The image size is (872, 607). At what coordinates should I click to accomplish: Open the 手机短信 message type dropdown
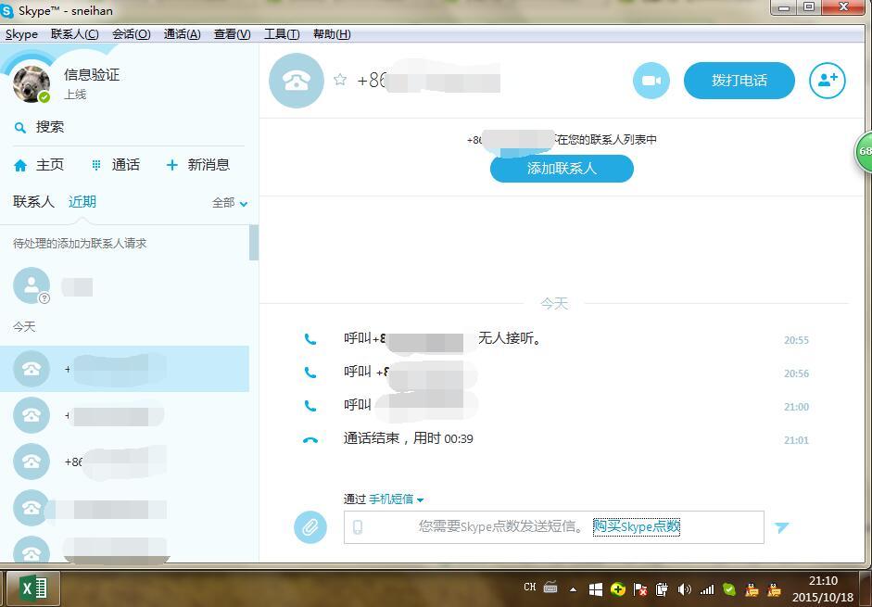tap(396, 500)
